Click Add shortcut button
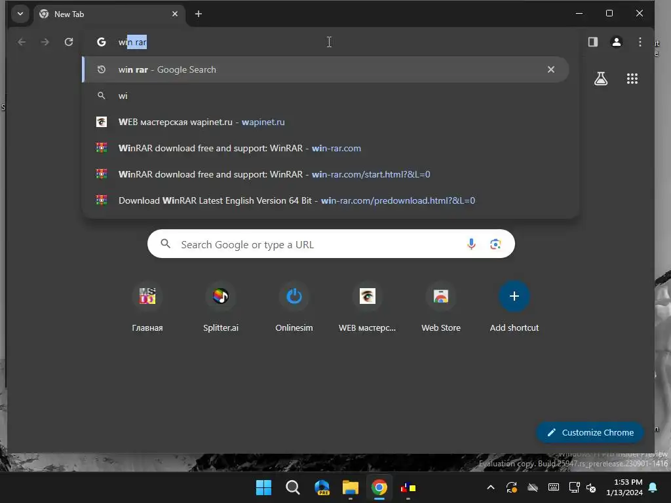 pyautogui.click(x=514, y=307)
